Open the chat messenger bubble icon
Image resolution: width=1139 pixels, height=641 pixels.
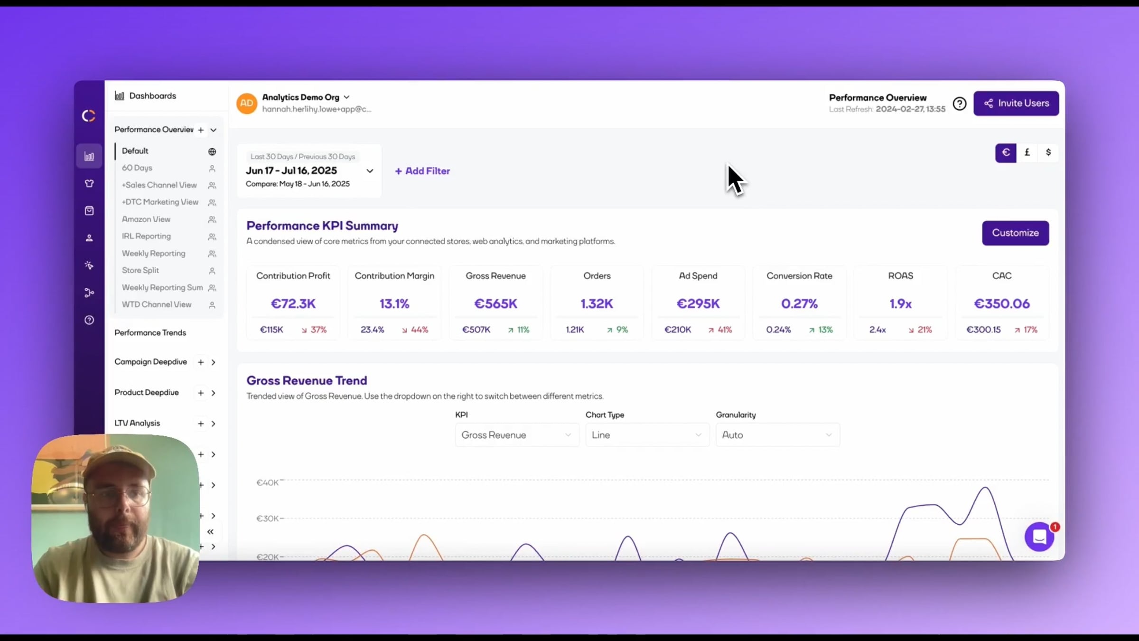click(1039, 537)
